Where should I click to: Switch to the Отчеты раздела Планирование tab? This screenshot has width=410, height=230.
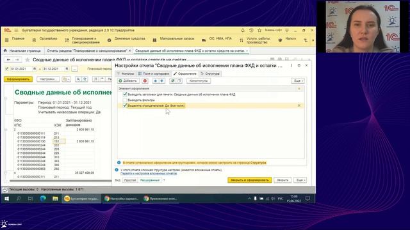(x=87, y=50)
